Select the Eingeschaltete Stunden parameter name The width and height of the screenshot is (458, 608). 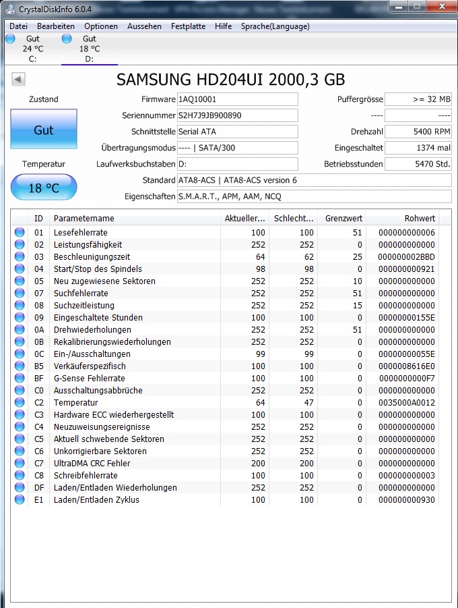point(98,317)
